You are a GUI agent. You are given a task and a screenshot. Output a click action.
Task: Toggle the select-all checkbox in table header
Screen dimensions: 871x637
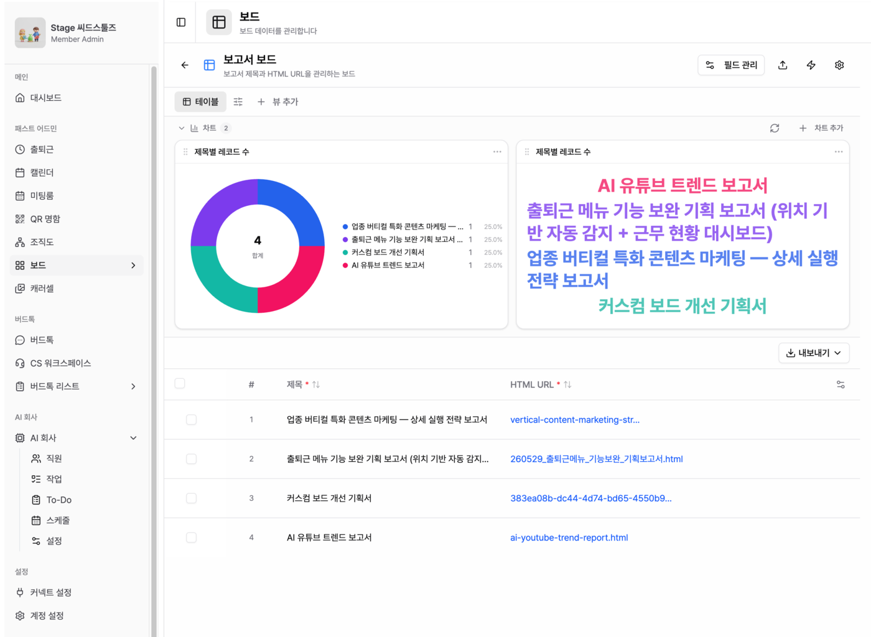180,383
